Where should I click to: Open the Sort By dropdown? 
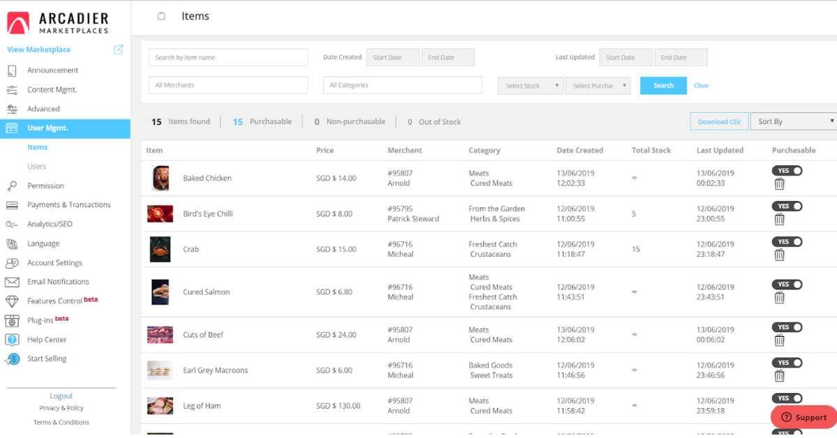pyautogui.click(x=793, y=121)
